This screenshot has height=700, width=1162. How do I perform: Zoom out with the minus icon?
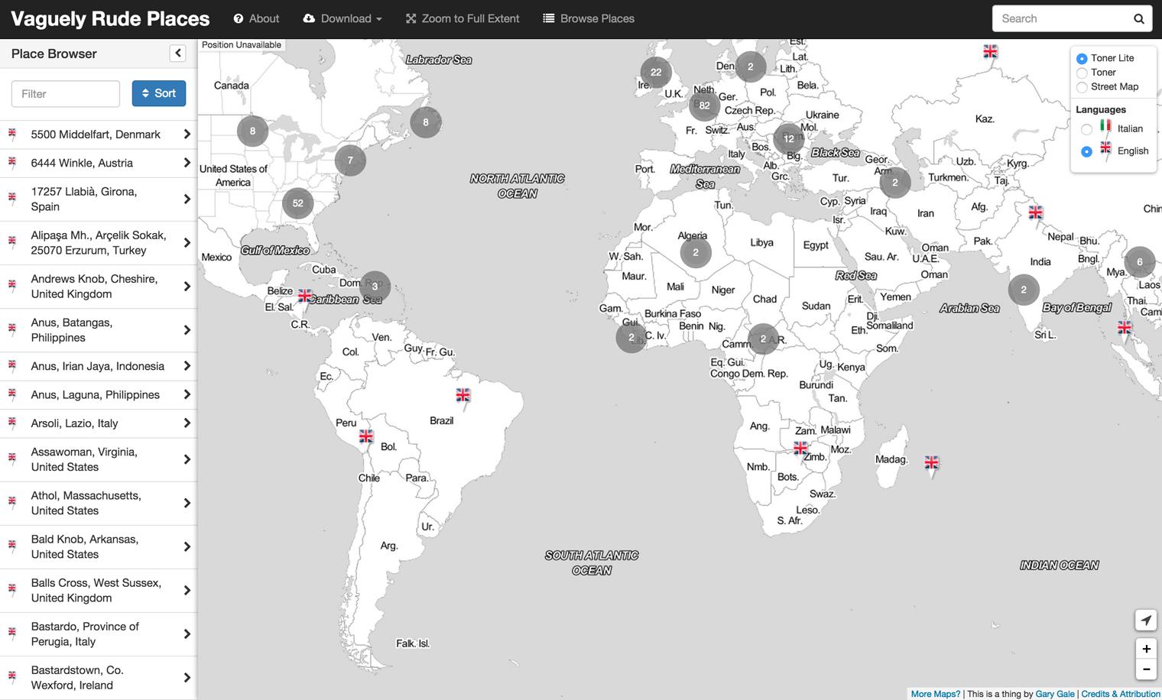point(1146,669)
